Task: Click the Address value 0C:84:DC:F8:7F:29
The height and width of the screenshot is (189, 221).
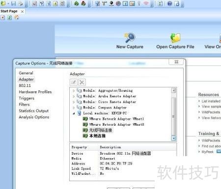Action: point(116,163)
